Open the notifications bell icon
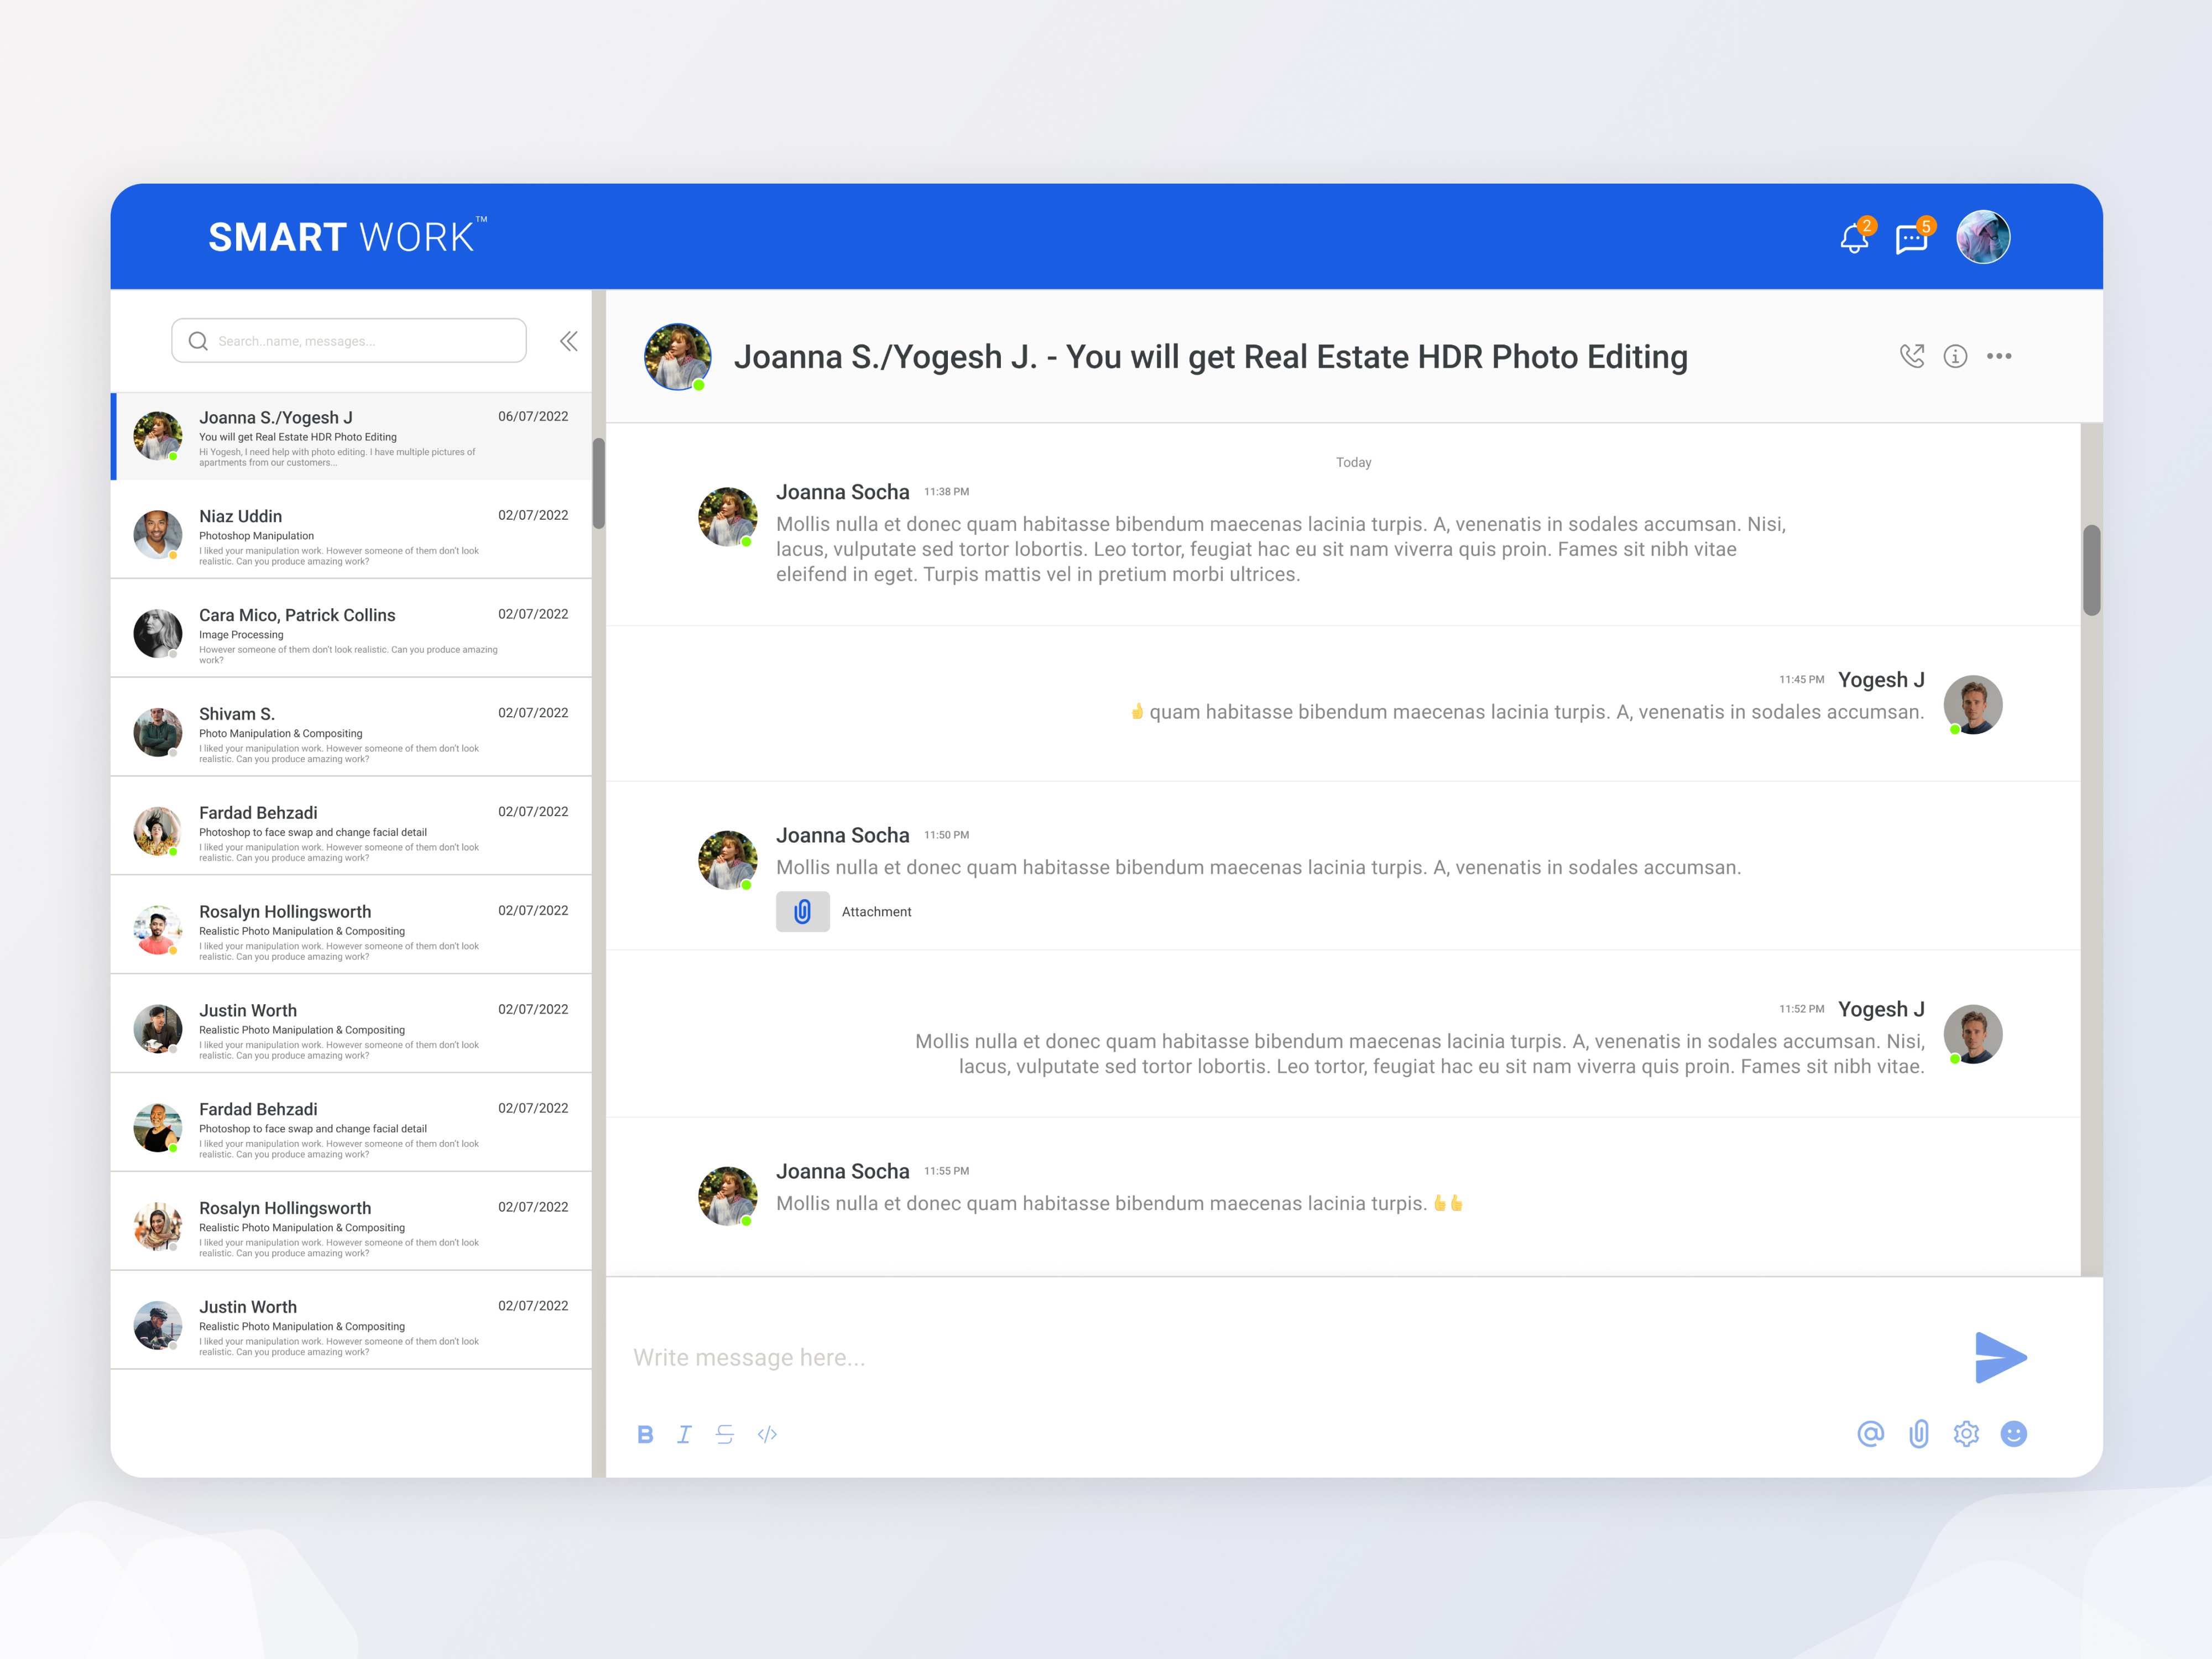2212x1659 pixels. 1854,239
